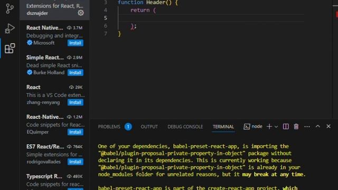This screenshot has height=190, width=338.
Task: Click the node terminal shell icon
Action: pos(247,127)
